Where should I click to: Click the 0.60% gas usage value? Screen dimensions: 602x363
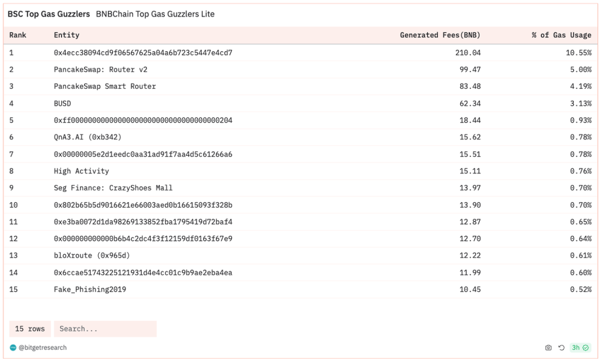point(581,273)
